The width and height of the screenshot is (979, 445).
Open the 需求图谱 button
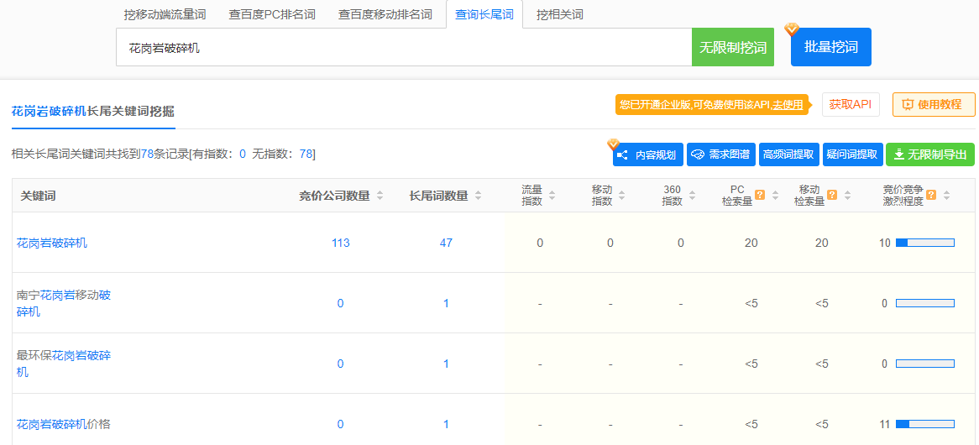(x=721, y=154)
